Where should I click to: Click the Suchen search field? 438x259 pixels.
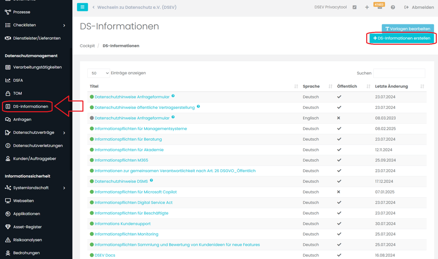[x=399, y=73]
